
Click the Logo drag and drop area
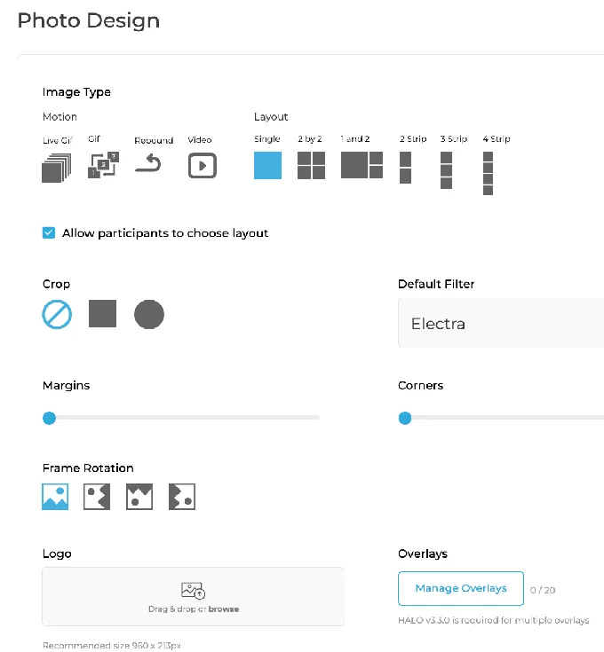(x=193, y=596)
